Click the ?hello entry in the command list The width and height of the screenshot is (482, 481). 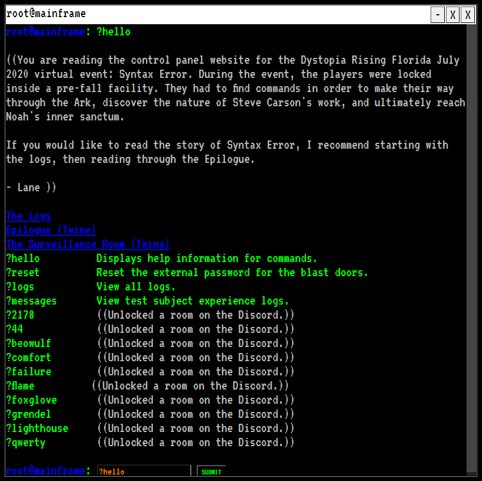23,259
